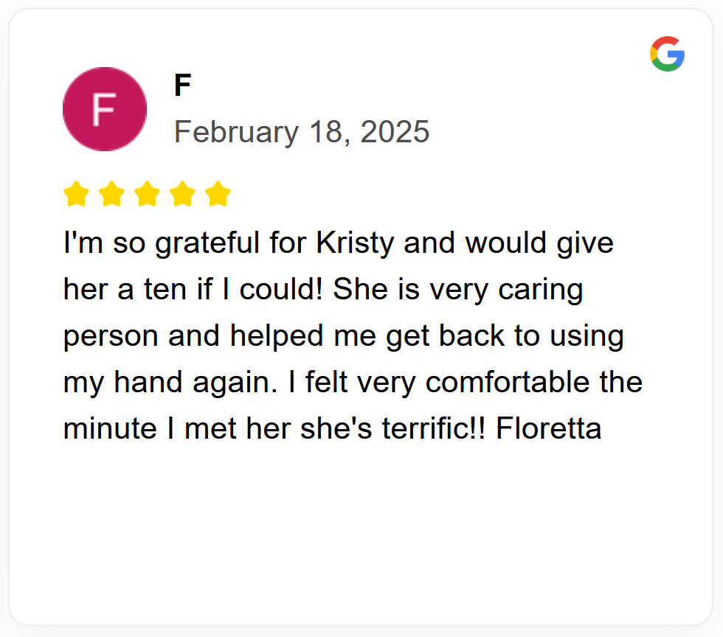Screen dimensions: 723x637
Task: Click the review date February 18, 2025
Action: click(x=302, y=132)
